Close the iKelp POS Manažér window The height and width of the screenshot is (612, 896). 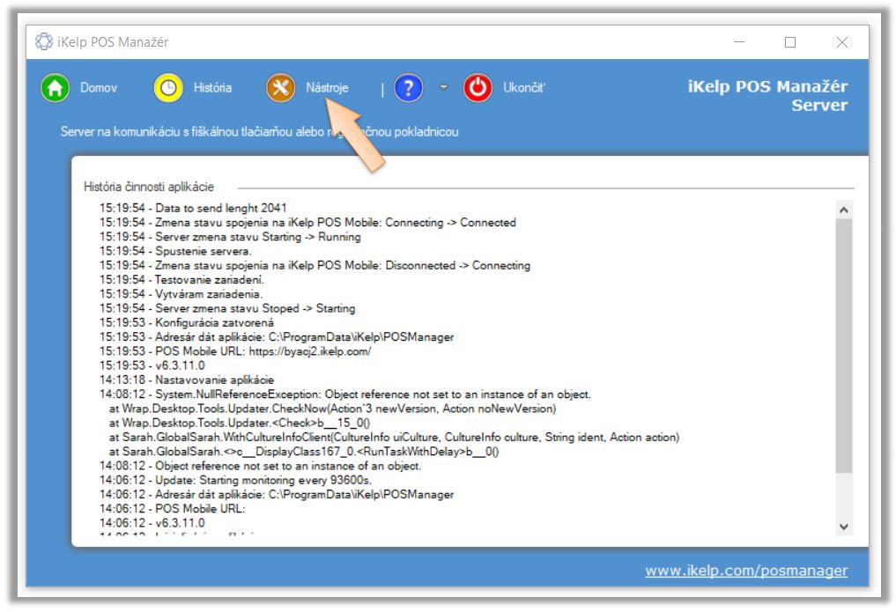click(842, 42)
